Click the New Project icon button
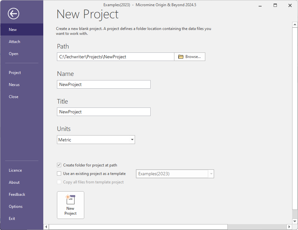Viewport: 298px width, 230px height. [70, 205]
